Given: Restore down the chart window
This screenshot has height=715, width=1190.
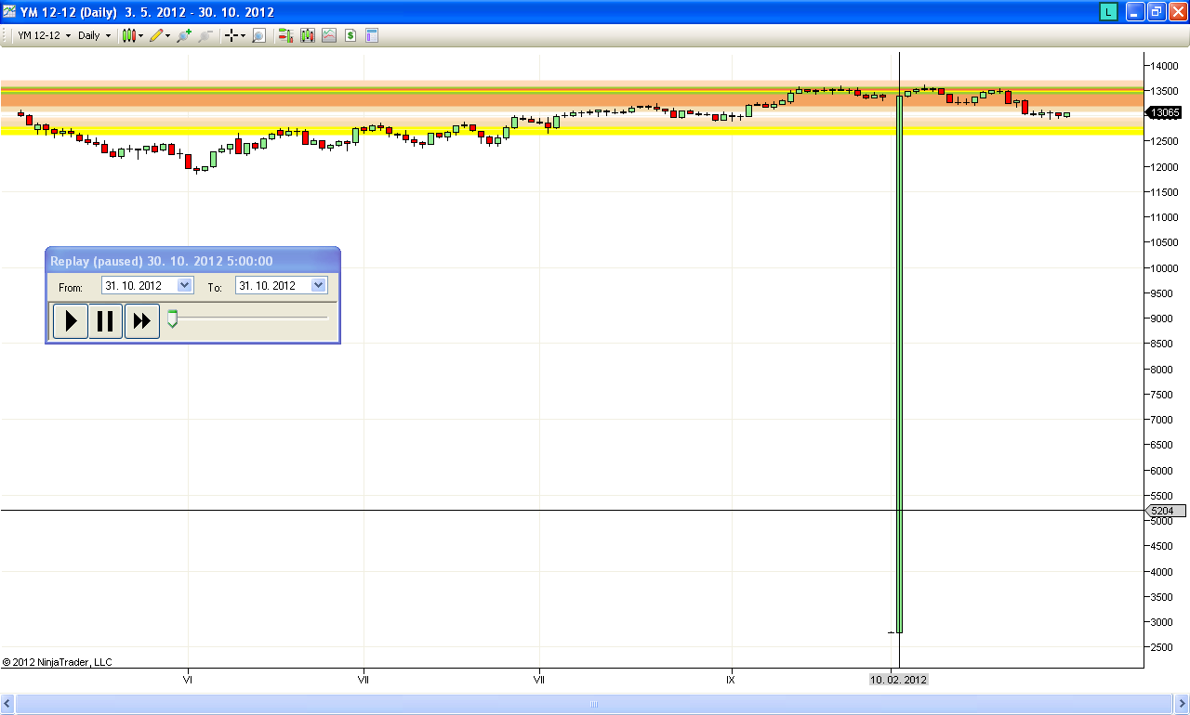Looking at the screenshot, I should (1157, 12).
